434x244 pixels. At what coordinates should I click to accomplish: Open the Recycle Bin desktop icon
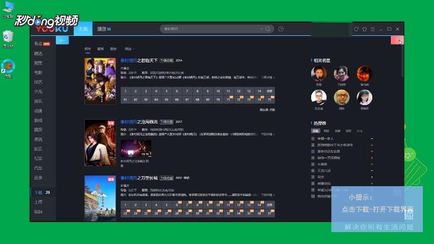(8, 39)
